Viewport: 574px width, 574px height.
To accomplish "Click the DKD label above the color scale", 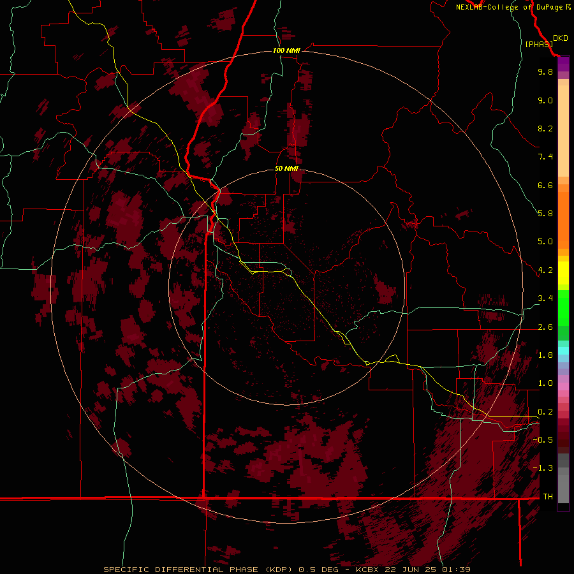I will pos(561,38).
